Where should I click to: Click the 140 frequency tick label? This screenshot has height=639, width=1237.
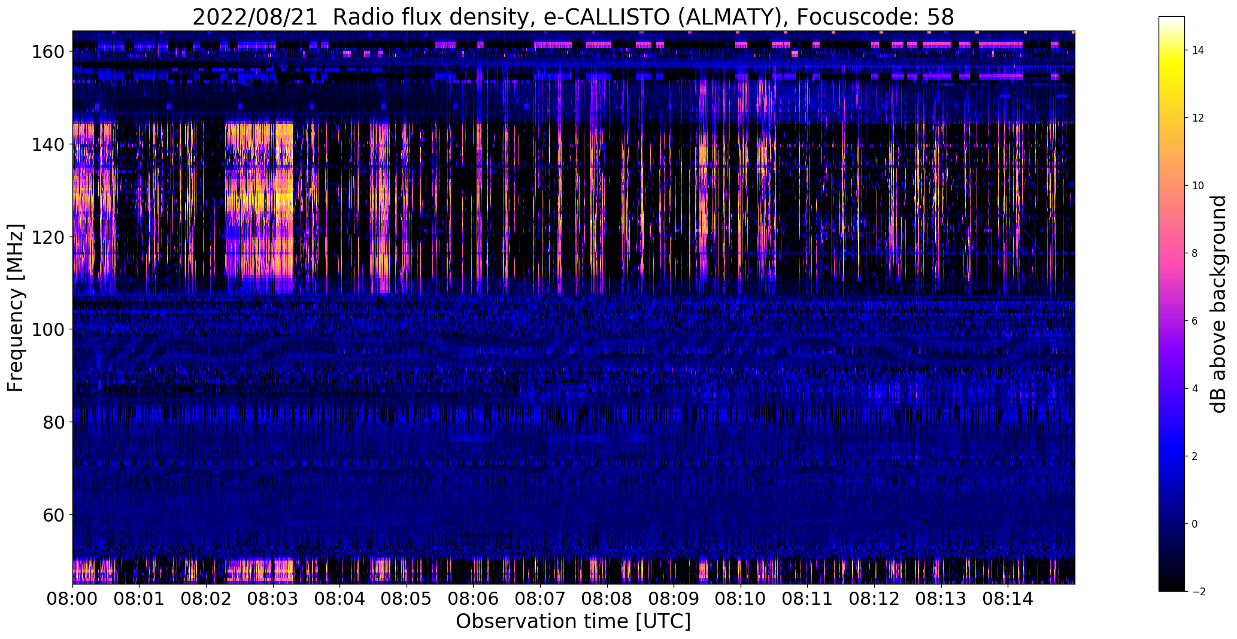point(47,144)
